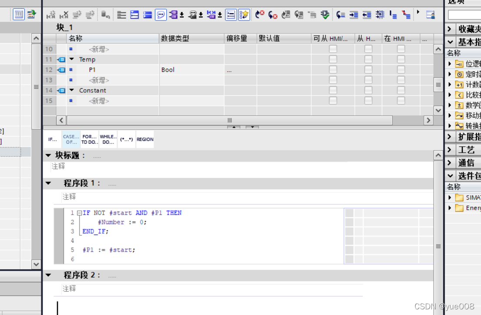Click the 名称 column header
This screenshot has width=481, height=315.
[x=113, y=38]
